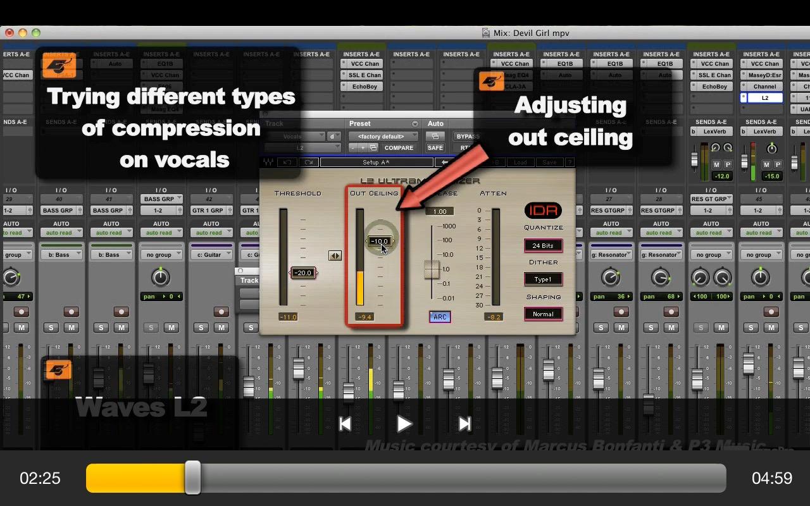Open the c: Guitar group dropdown on track 42

click(211, 255)
